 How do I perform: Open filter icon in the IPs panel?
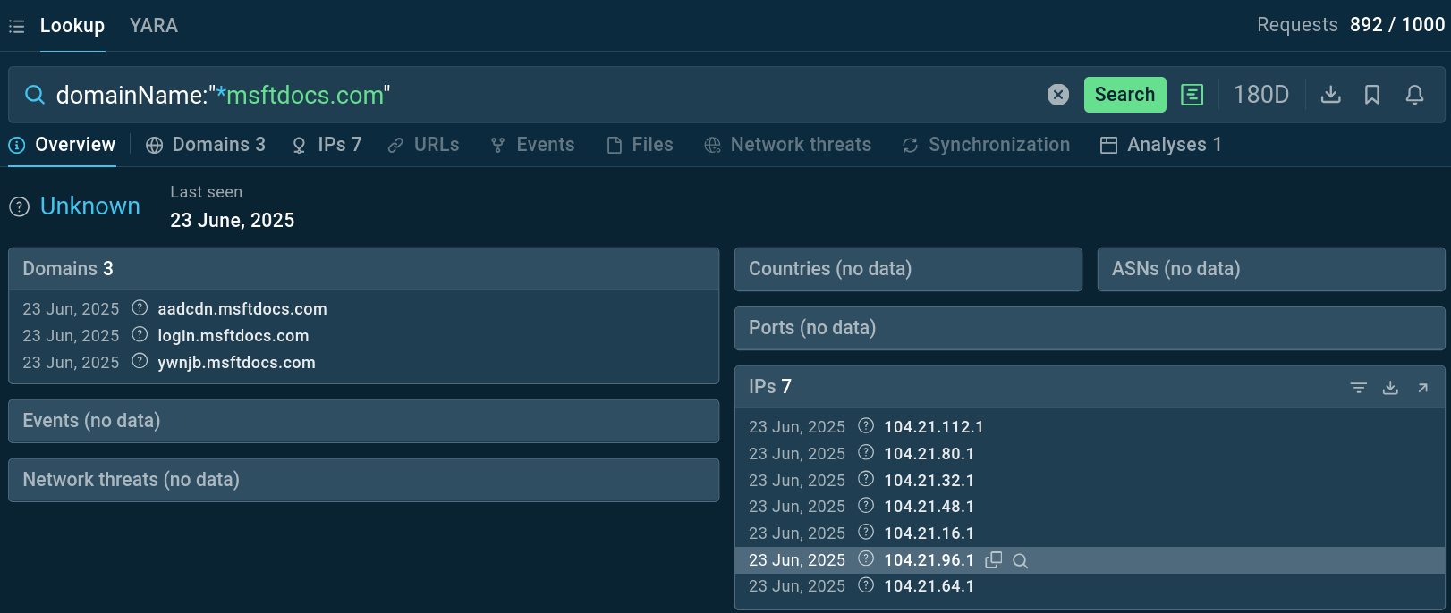(1358, 388)
